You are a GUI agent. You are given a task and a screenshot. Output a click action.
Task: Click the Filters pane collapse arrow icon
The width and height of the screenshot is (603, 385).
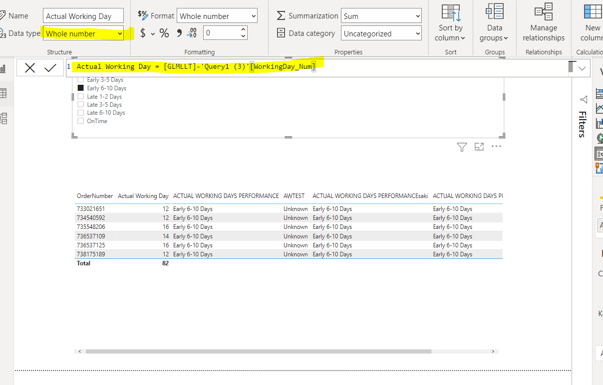(x=584, y=100)
